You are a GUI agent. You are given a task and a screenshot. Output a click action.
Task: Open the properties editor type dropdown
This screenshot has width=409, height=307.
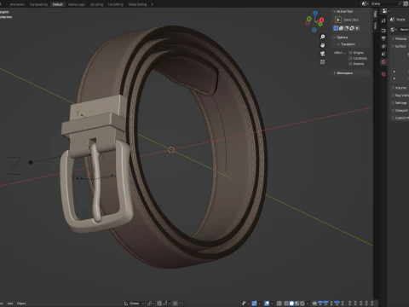pos(385,11)
